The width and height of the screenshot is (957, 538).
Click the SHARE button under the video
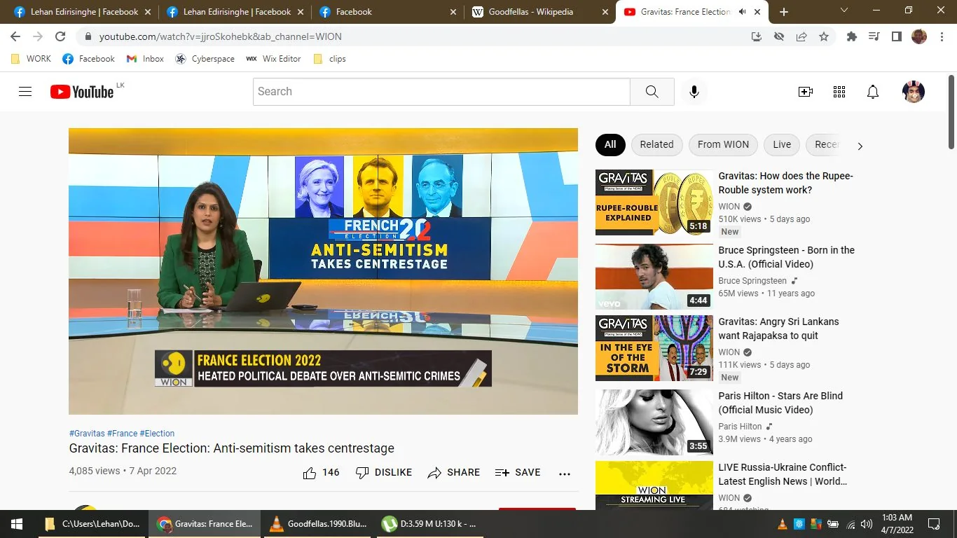(453, 473)
